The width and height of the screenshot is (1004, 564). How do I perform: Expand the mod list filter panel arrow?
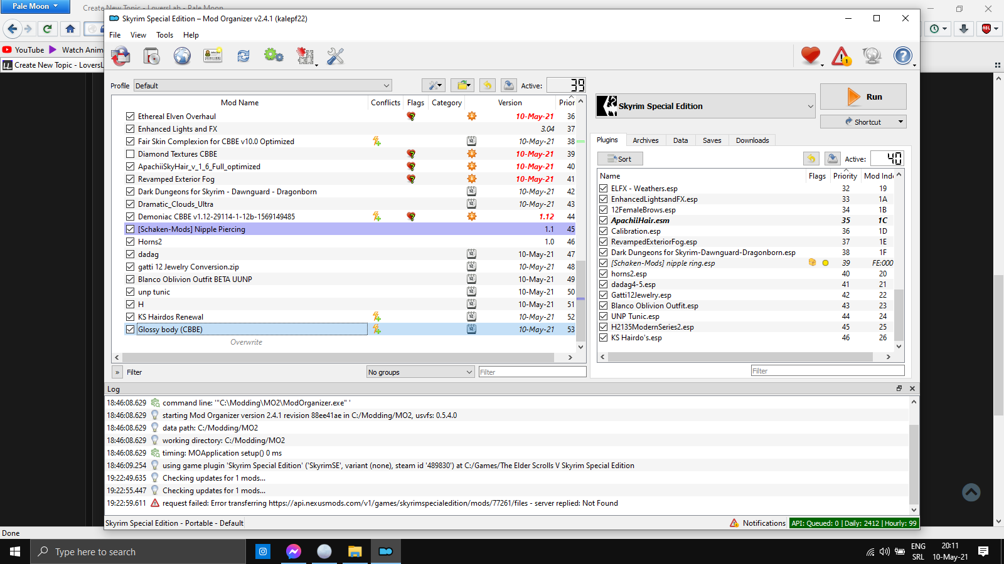(x=117, y=372)
